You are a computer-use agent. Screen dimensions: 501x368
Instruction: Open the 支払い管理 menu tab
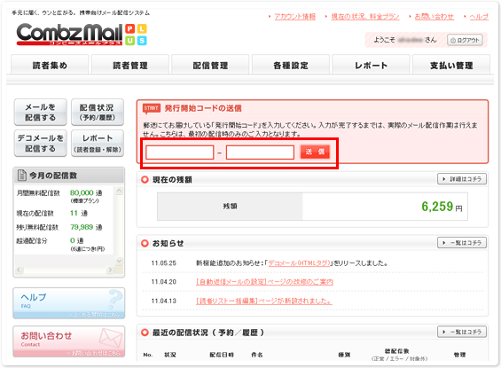point(451,65)
